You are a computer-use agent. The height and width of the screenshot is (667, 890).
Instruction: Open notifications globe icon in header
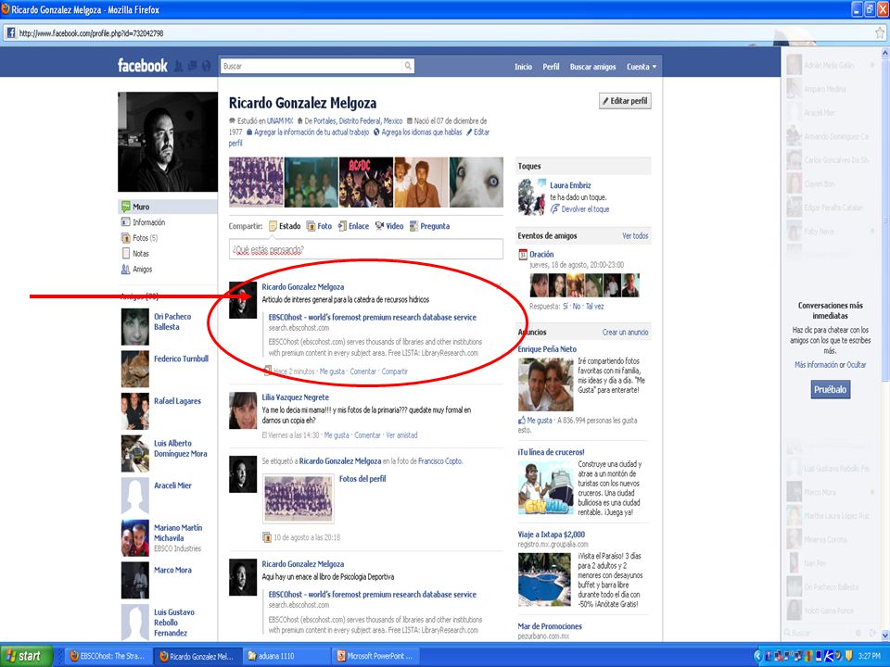(206, 67)
